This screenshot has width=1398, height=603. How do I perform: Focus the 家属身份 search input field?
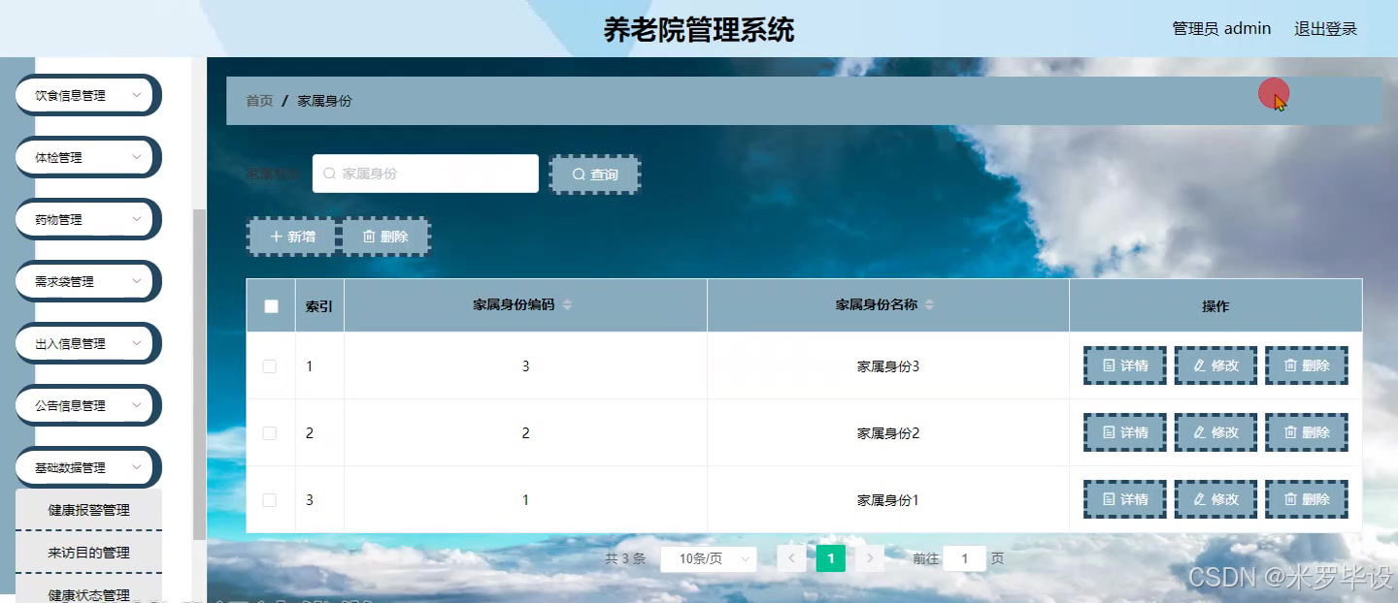425,174
